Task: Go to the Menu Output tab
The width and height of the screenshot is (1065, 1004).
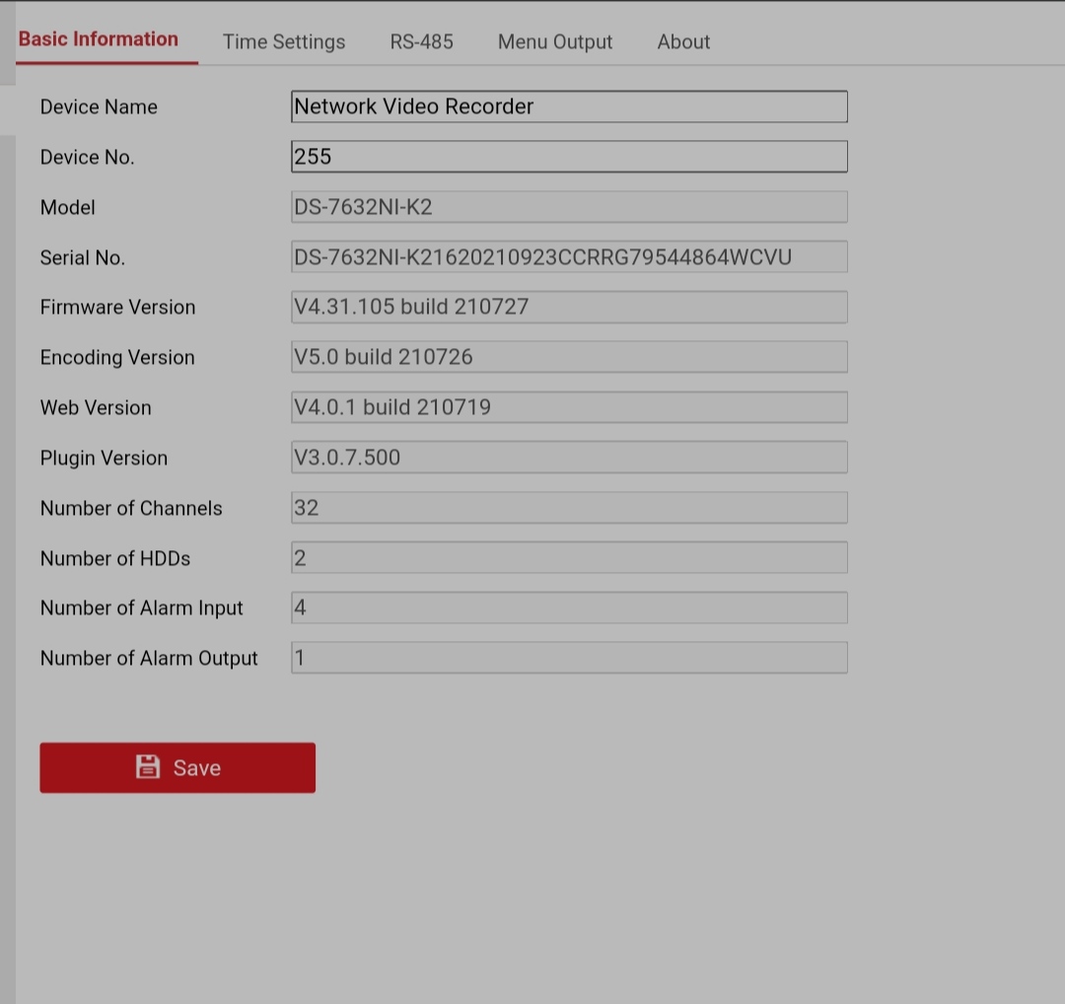Action: (555, 41)
